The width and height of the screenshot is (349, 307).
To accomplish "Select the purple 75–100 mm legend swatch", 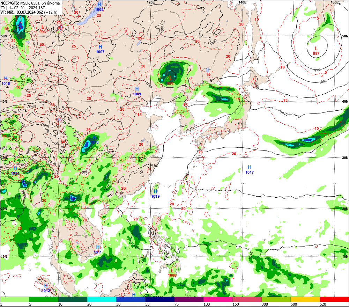I will click(189, 299).
